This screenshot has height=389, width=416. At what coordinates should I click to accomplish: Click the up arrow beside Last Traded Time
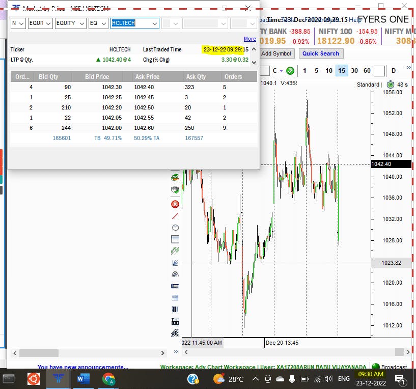[254, 49]
